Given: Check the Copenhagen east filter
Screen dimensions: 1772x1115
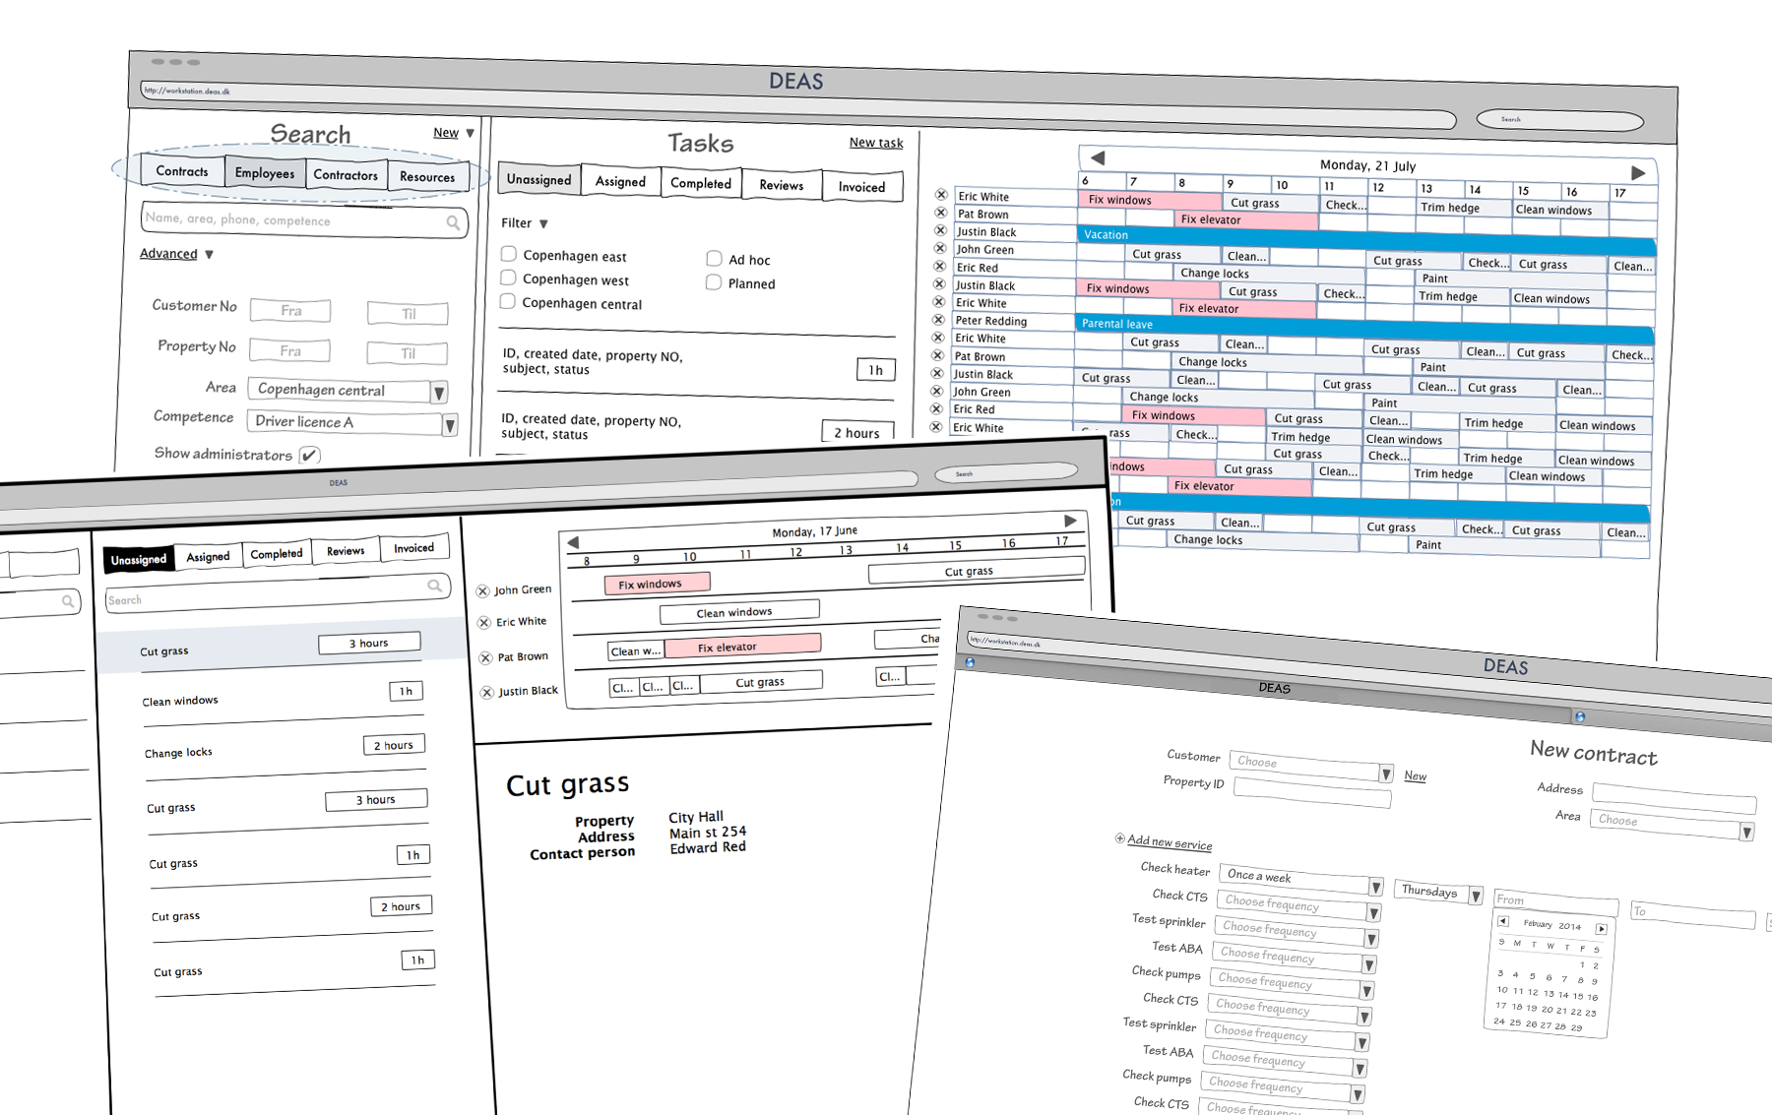Looking at the screenshot, I should click(x=509, y=254).
